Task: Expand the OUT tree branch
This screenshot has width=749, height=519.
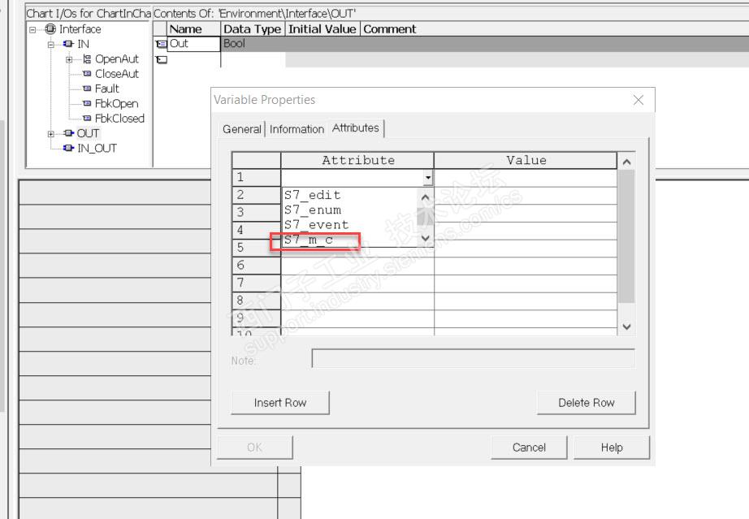Action: (x=50, y=134)
